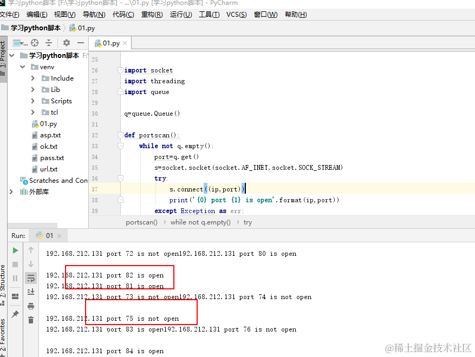
Task: Toggle soft-wrap in Run console
Action: (31, 278)
